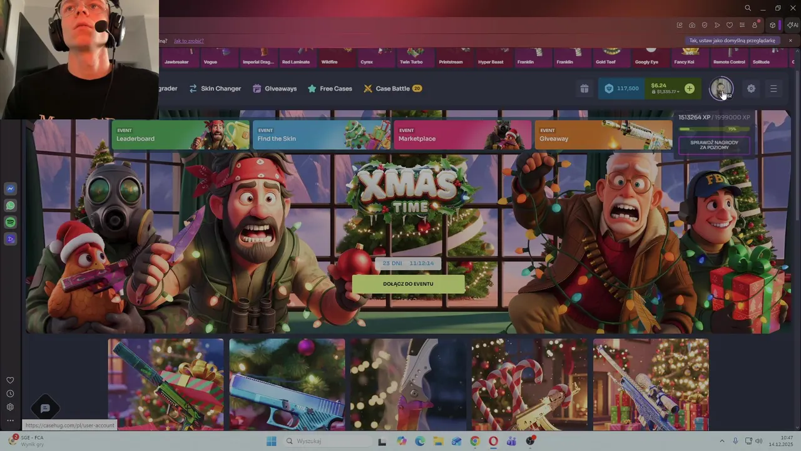Open WhatsApp in Opera sidebar

pyautogui.click(x=10, y=205)
